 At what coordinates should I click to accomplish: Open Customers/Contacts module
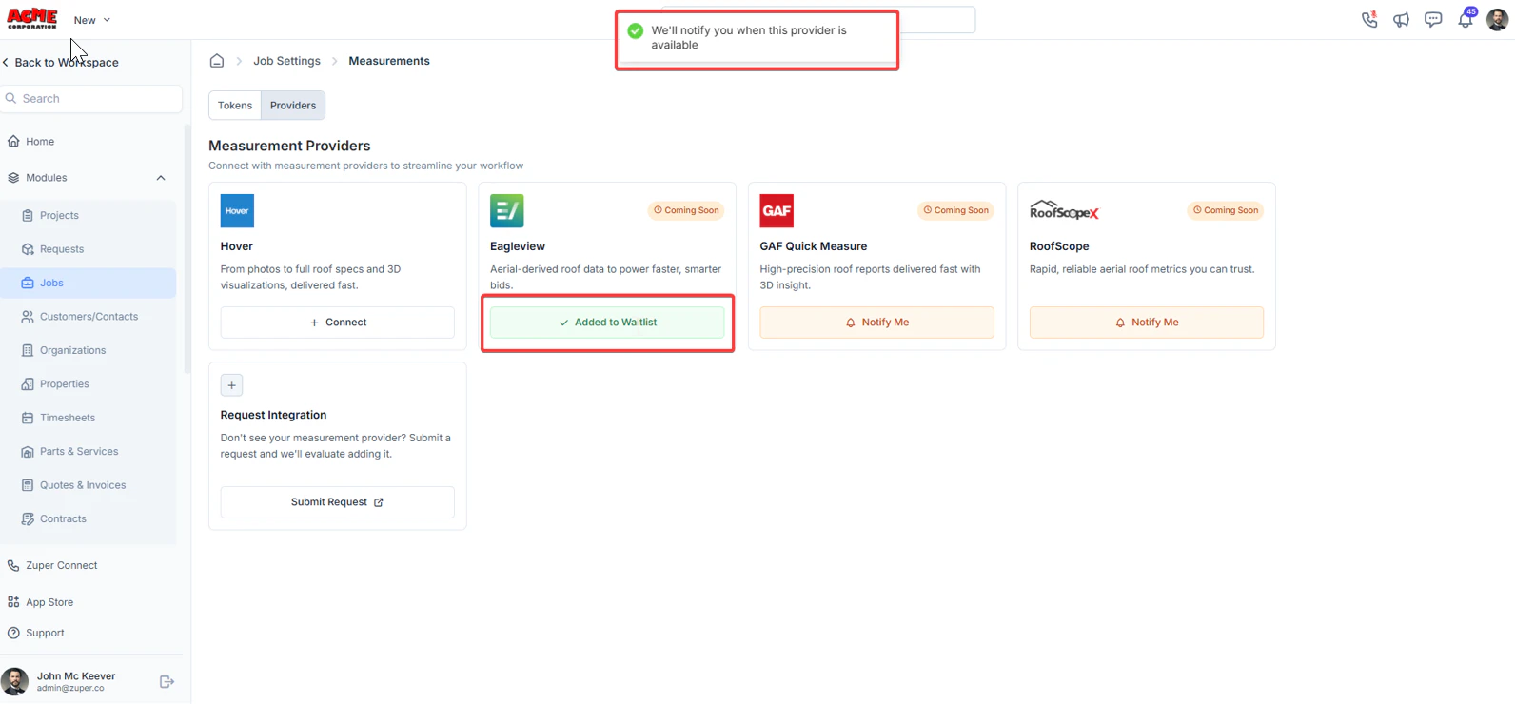point(88,316)
